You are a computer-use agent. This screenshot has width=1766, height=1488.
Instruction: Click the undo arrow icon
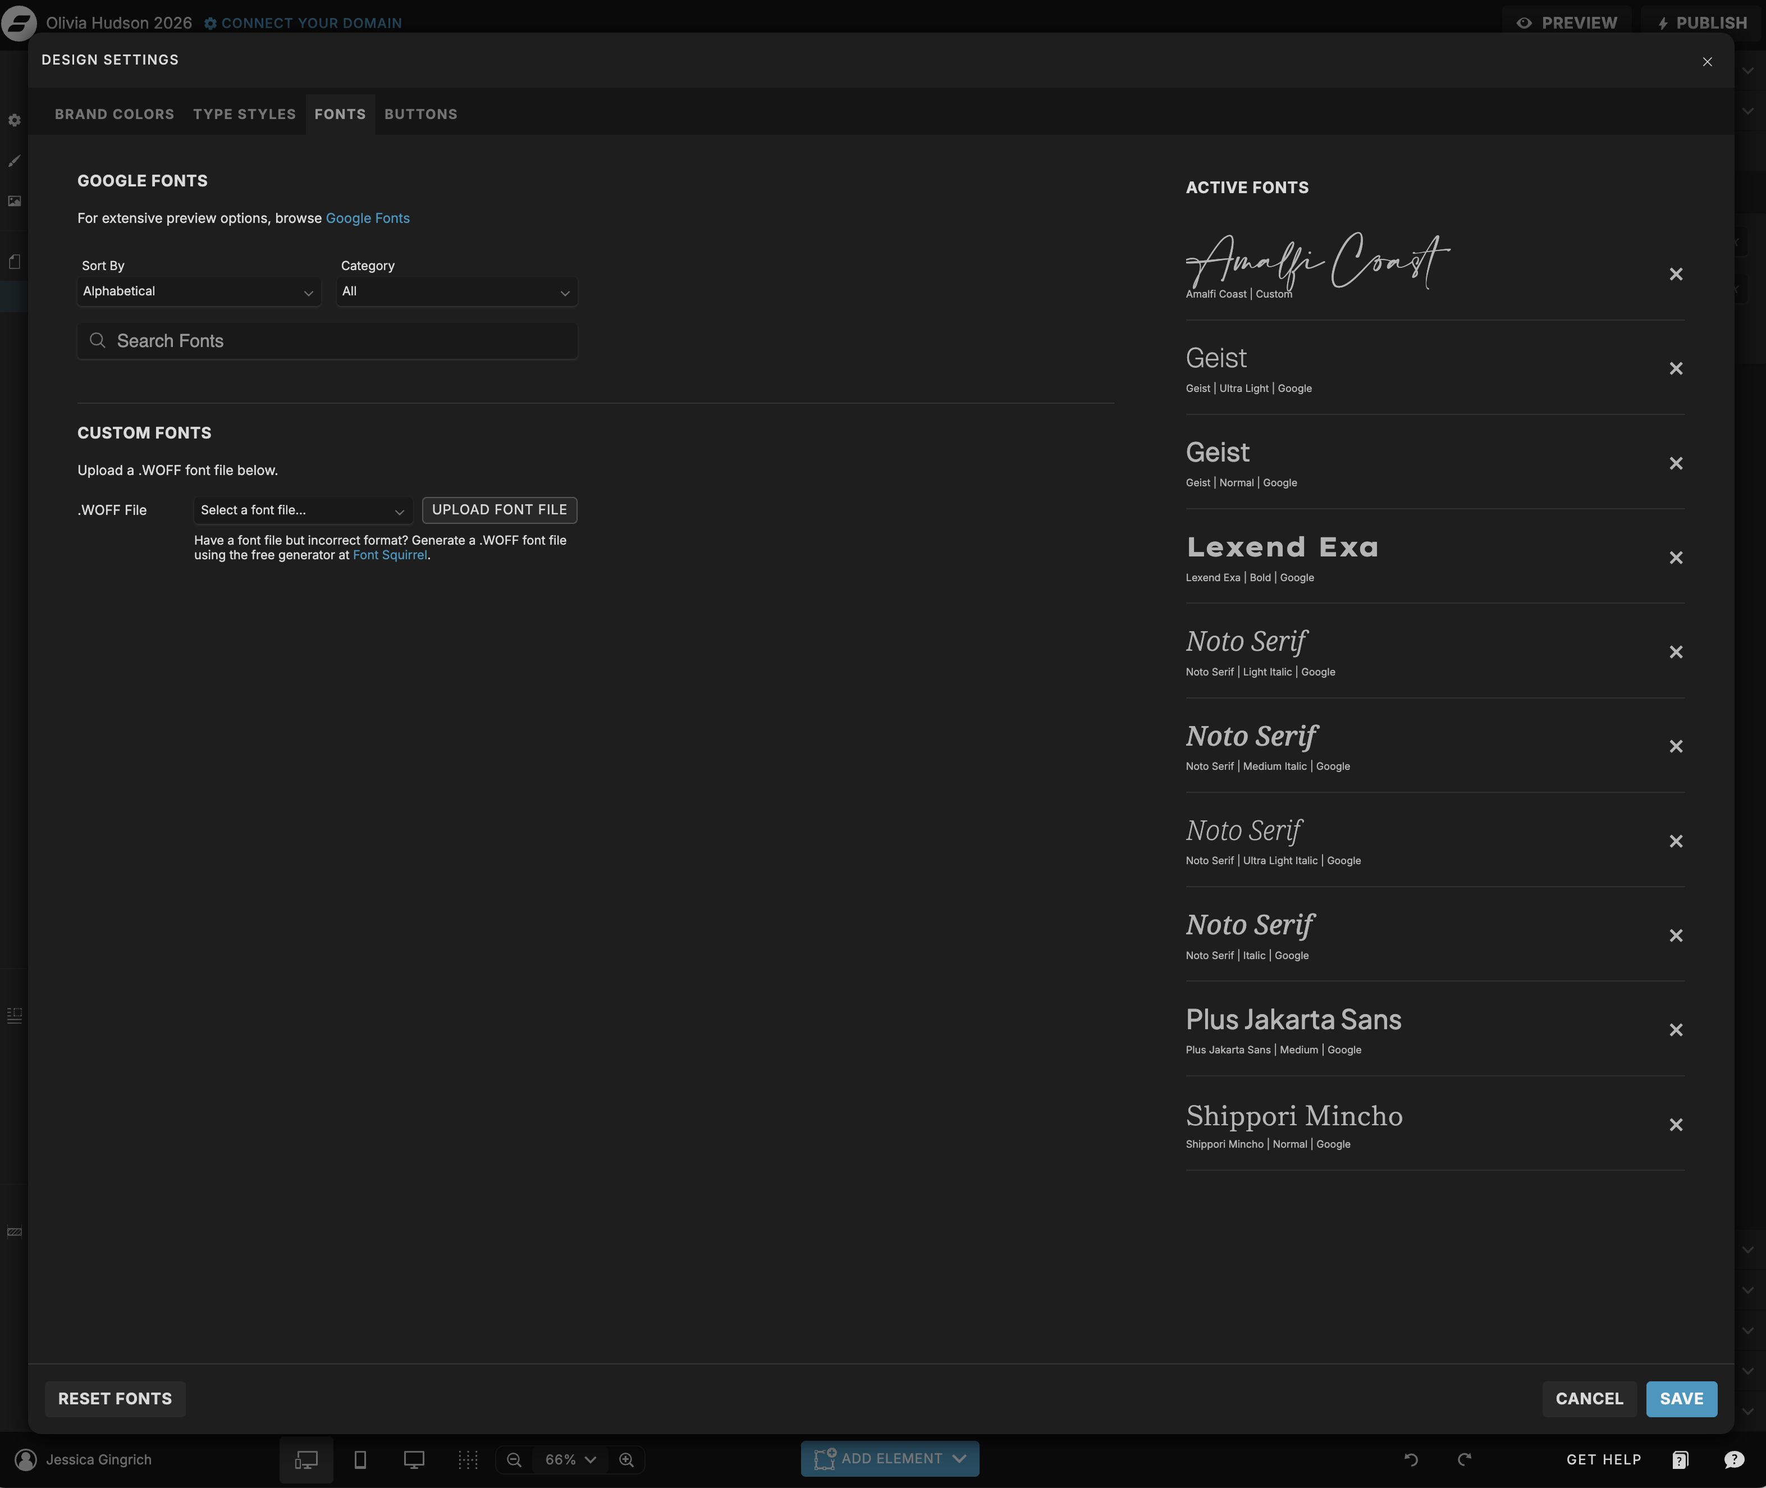(1411, 1459)
